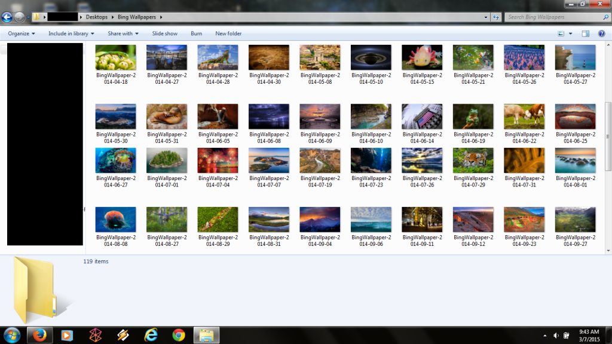Click the Refresh button next to address bar
The image size is (612, 344).
496,17
